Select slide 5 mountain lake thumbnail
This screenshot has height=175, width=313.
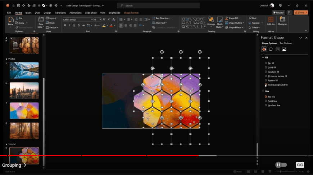coord(24,70)
